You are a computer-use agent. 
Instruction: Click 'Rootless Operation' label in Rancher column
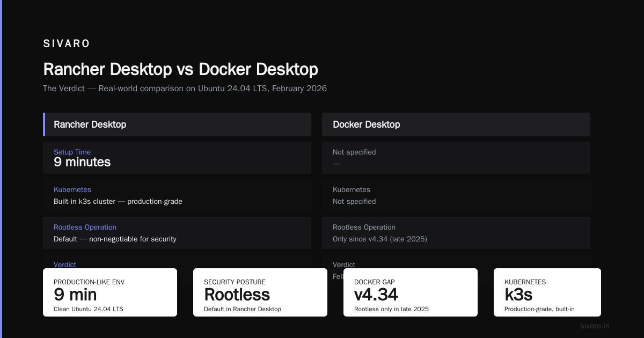pos(85,227)
